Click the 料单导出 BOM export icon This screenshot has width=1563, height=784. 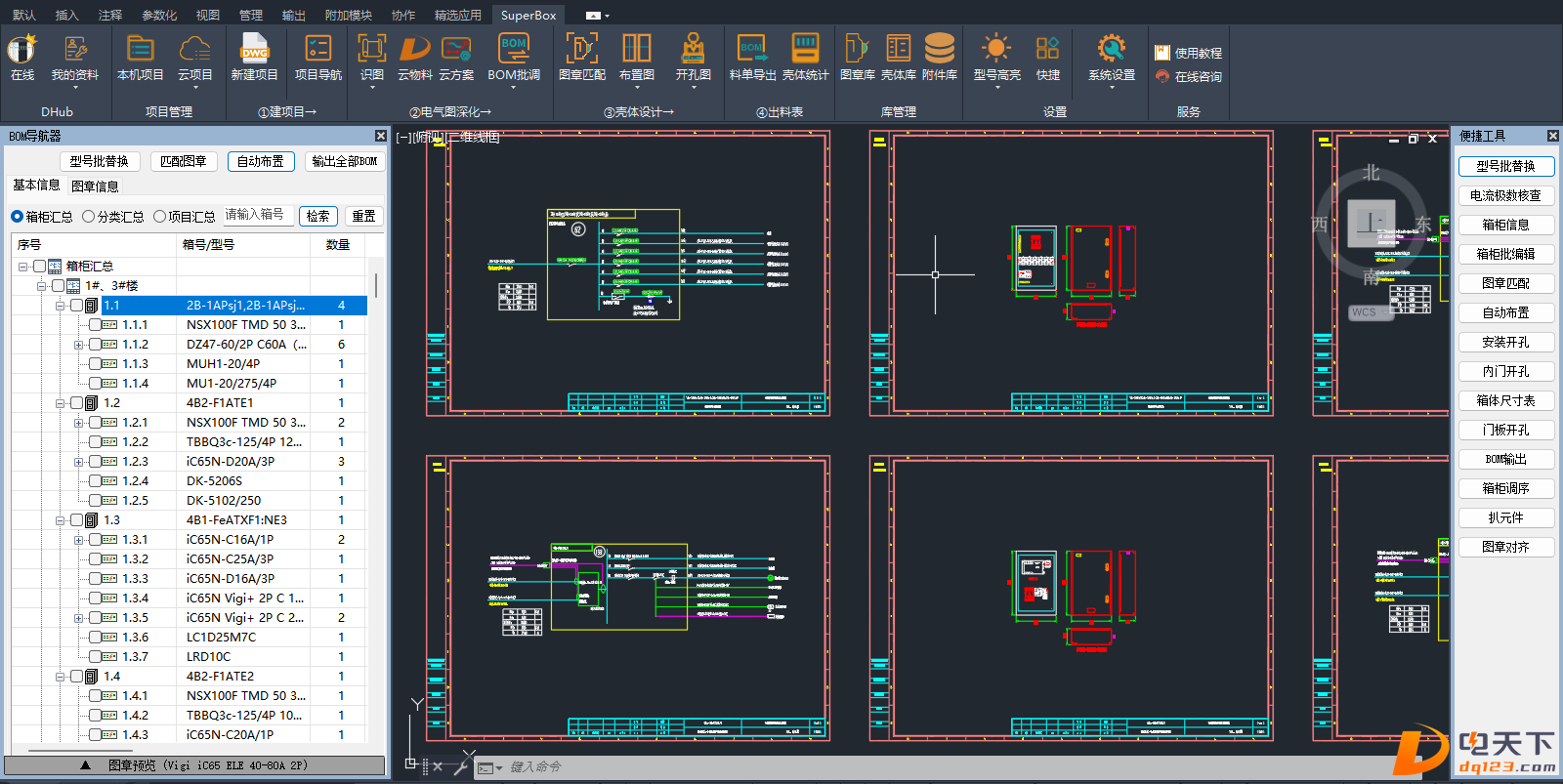click(x=752, y=49)
